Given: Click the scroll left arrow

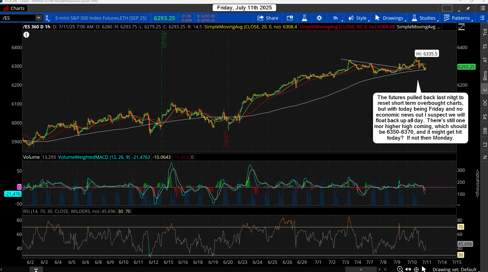Looking at the screenshot, I should 380,269.
